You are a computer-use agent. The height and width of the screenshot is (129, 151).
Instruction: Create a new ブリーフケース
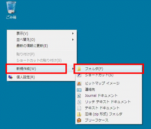coord(109,120)
